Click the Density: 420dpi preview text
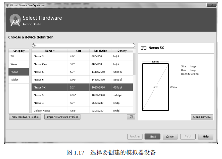222x159 pixels. 190,74
